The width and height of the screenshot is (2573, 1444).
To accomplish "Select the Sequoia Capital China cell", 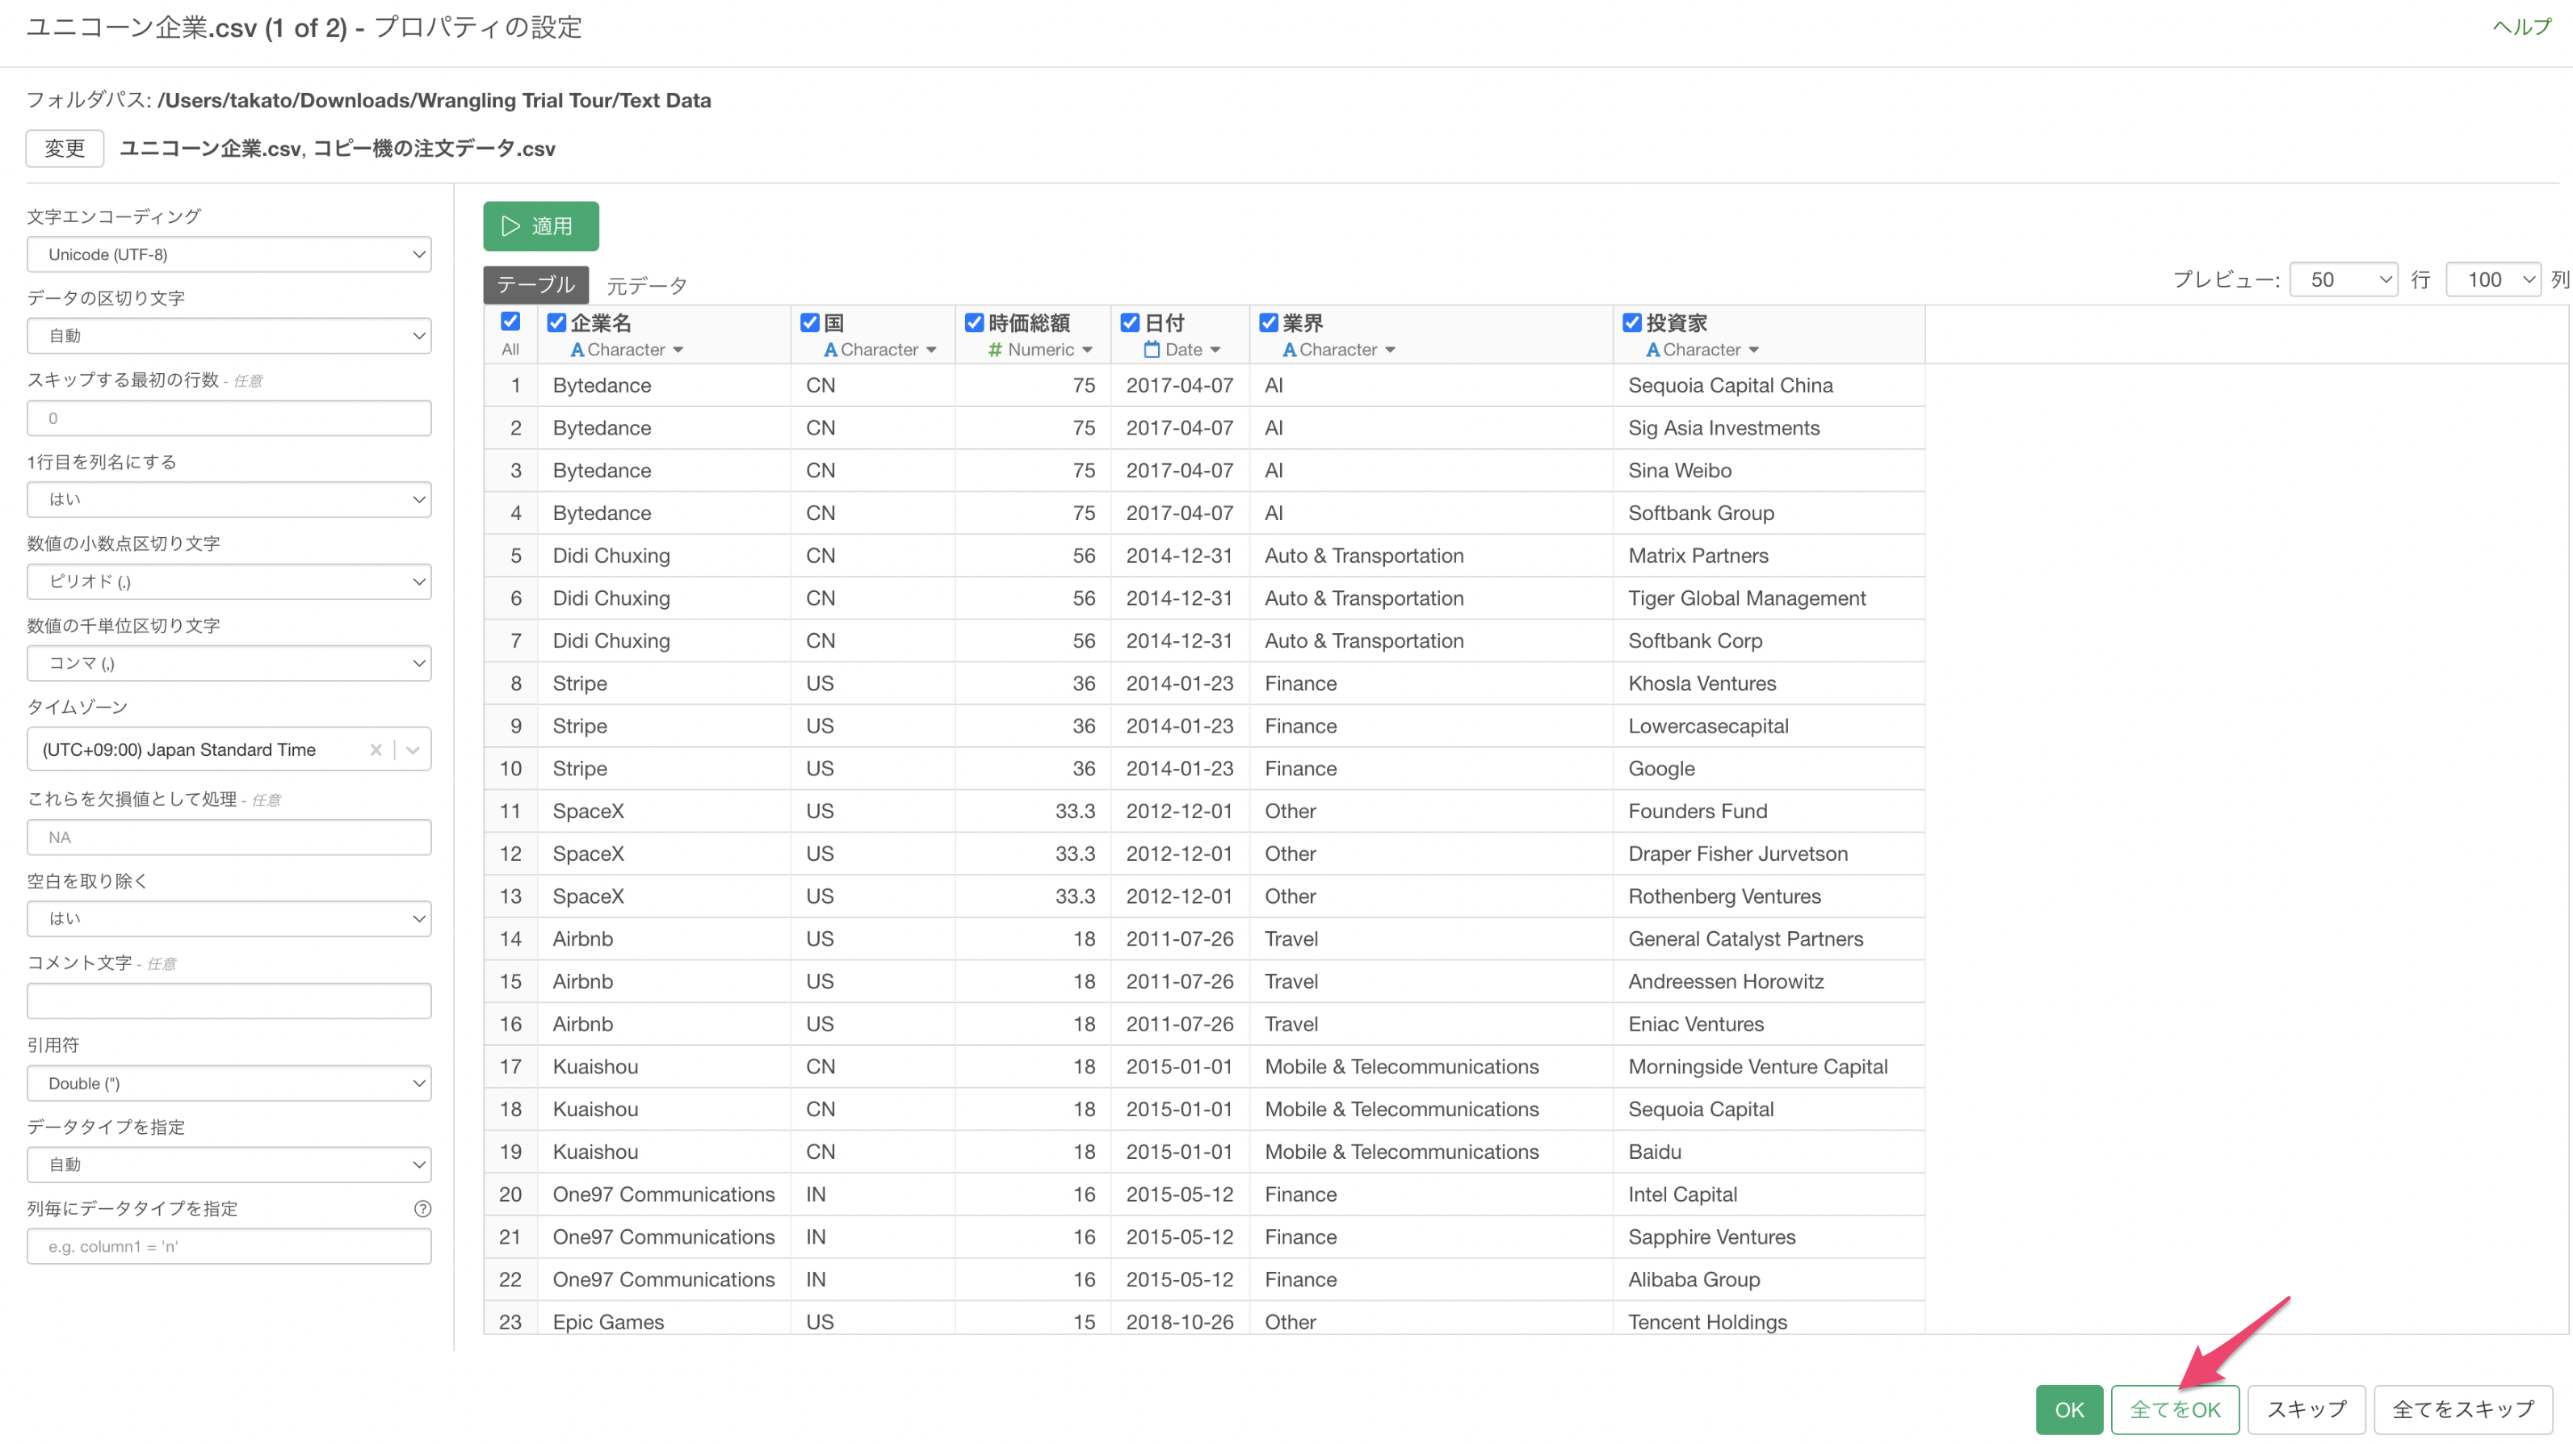I will (1769, 385).
